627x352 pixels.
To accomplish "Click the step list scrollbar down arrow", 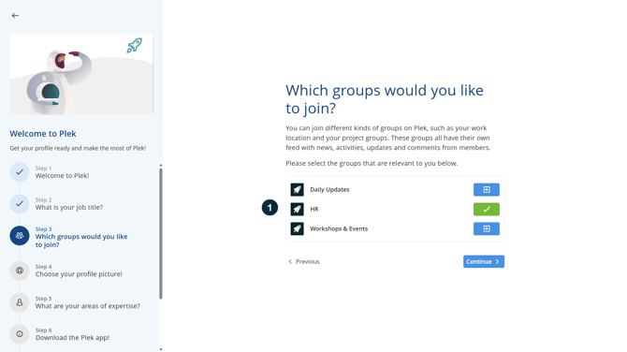I will 161,349.
